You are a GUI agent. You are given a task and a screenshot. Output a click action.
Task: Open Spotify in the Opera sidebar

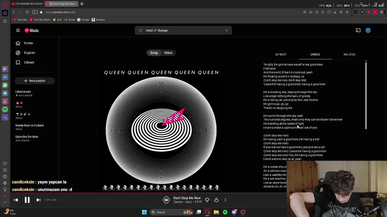coord(5,109)
